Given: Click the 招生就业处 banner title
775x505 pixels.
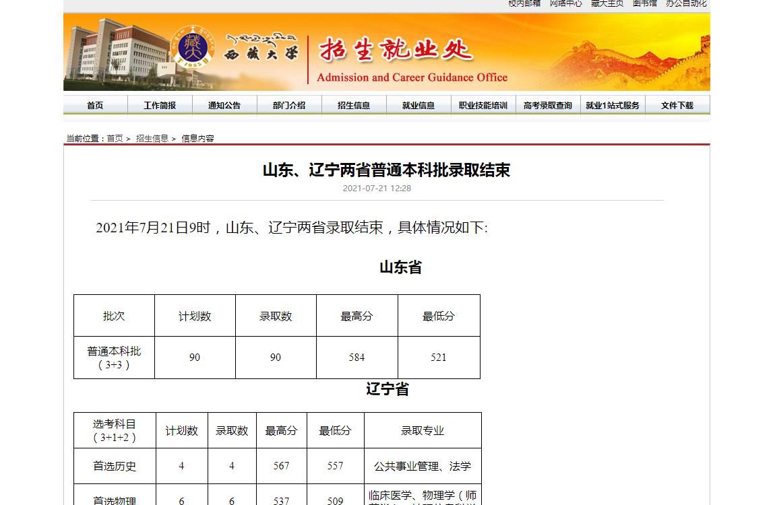Looking at the screenshot, I should pyautogui.click(x=396, y=50).
